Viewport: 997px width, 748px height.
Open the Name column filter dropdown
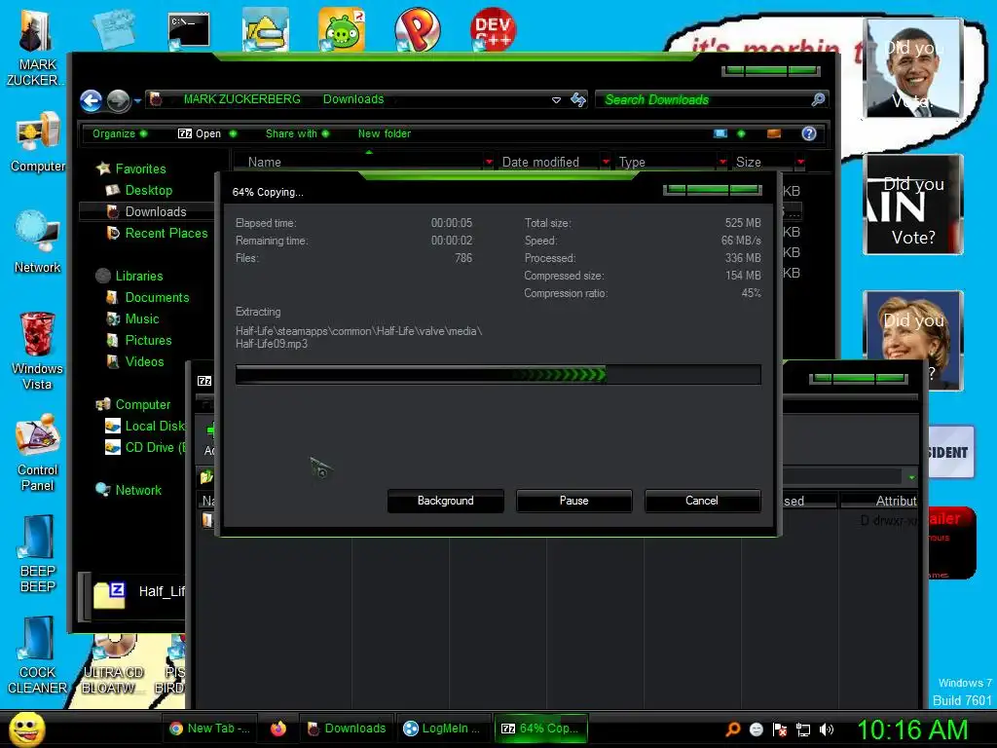pyautogui.click(x=489, y=163)
